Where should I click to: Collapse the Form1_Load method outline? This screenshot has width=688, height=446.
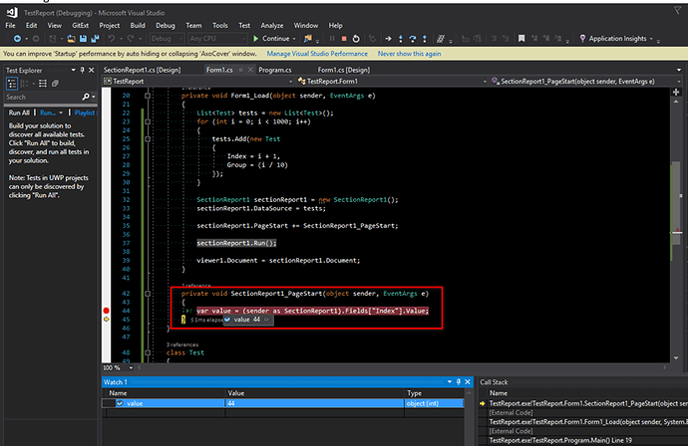coord(148,96)
